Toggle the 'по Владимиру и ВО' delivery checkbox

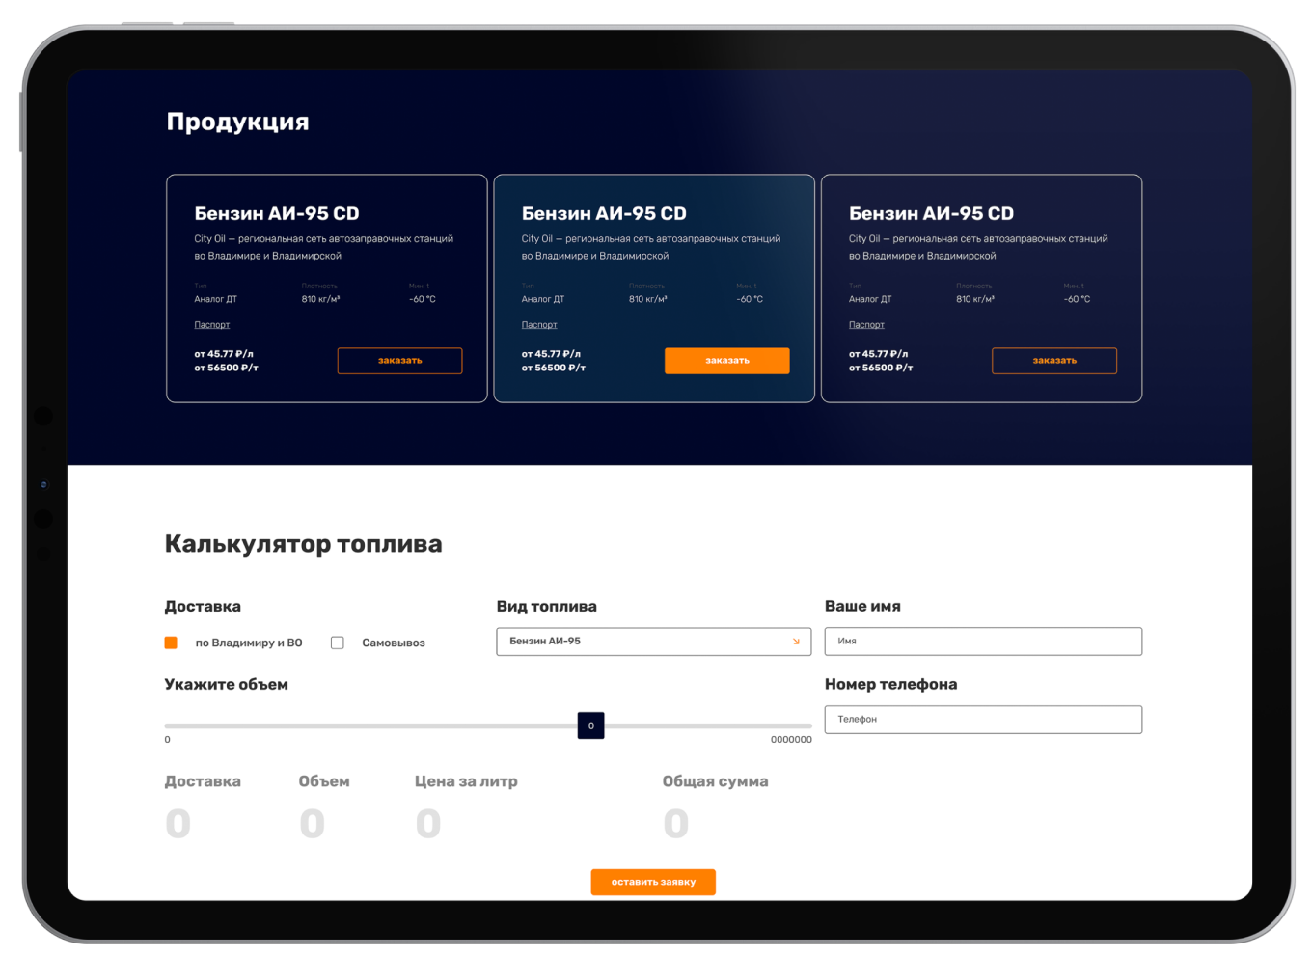click(x=171, y=643)
